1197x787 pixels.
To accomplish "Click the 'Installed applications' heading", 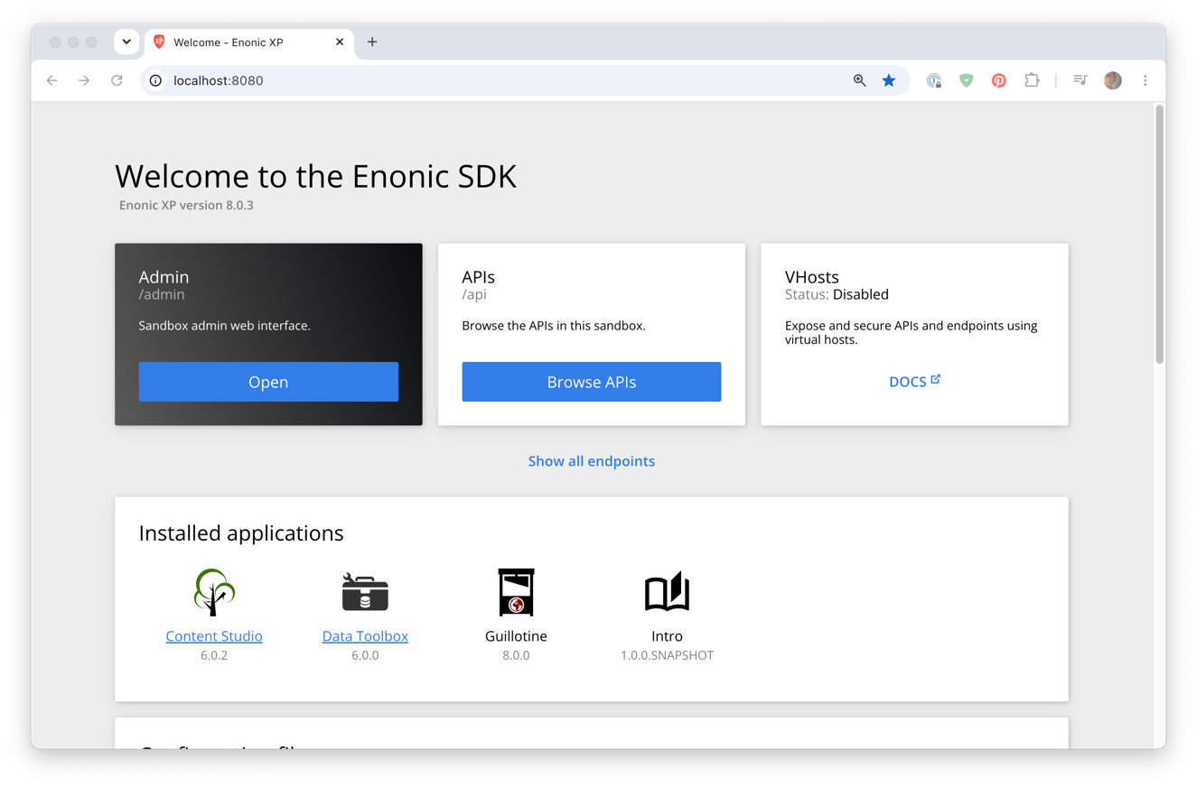I will click(241, 533).
